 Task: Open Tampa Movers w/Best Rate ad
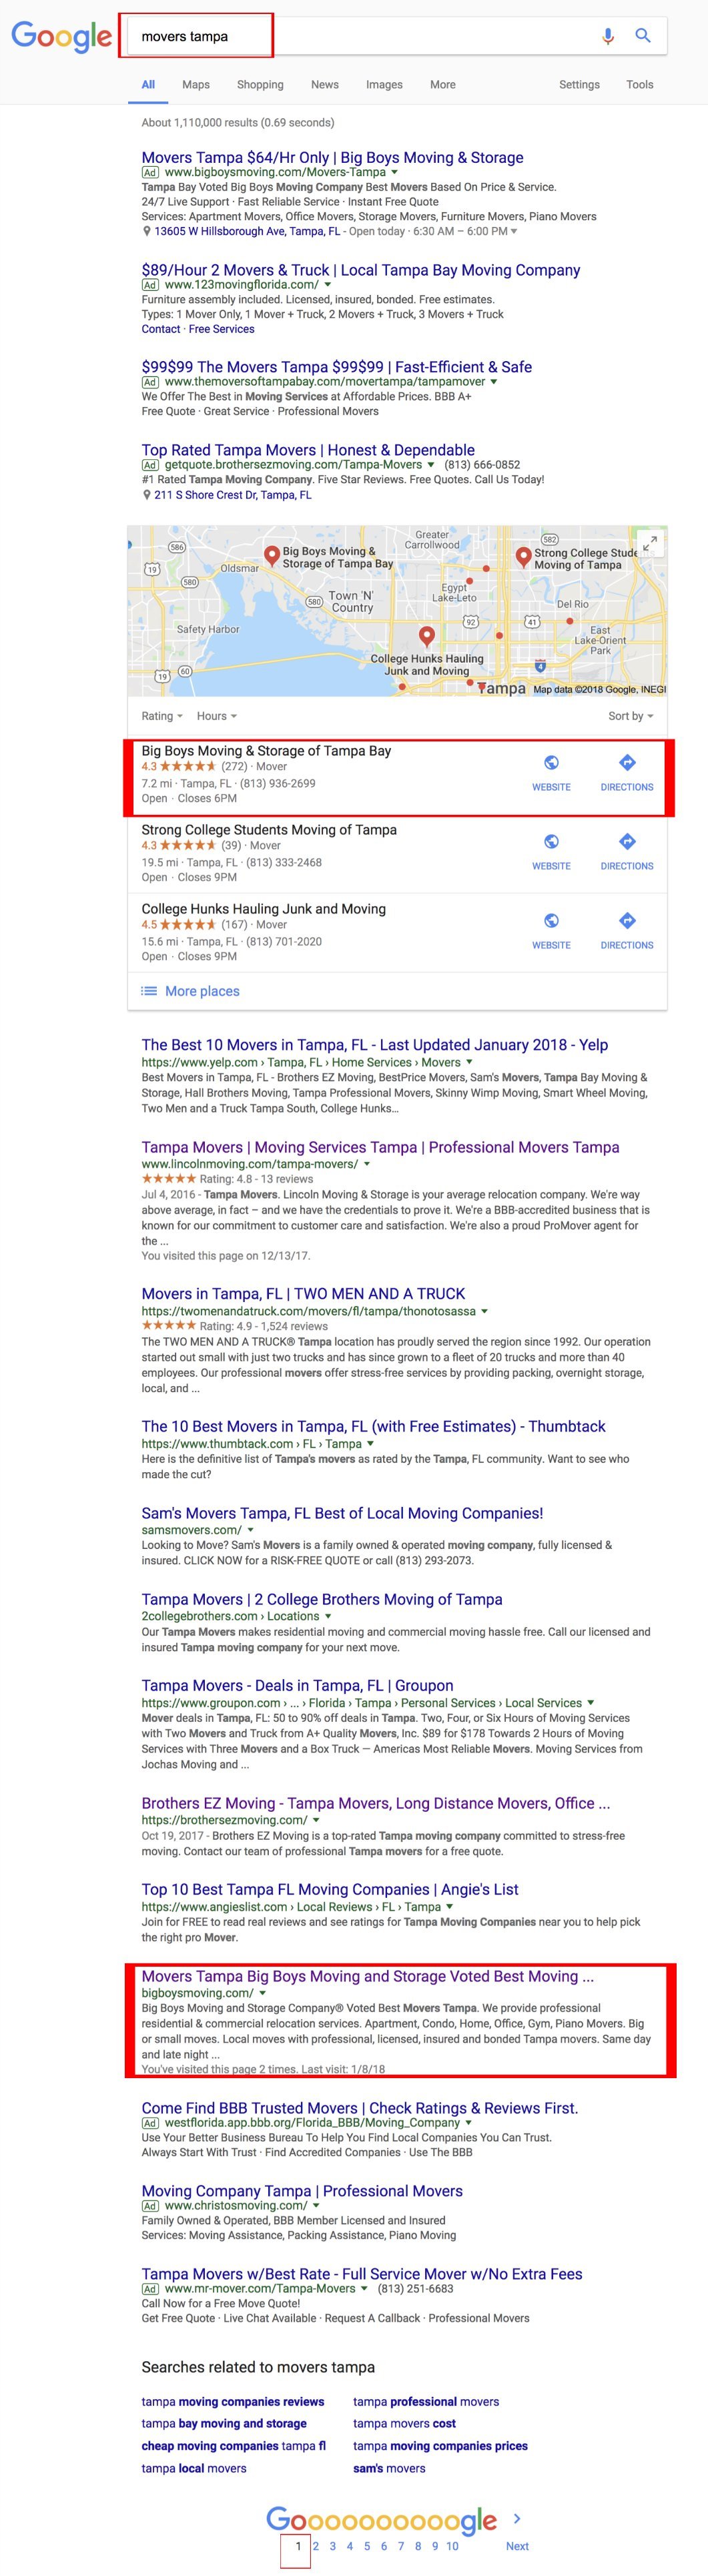[x=362, y=2274]
